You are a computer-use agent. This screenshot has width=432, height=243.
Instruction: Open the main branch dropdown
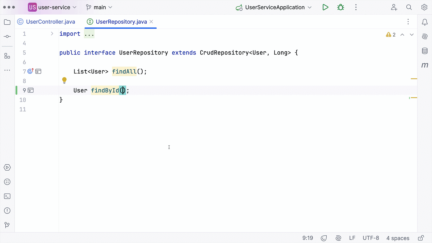click(x=99, y=7)
